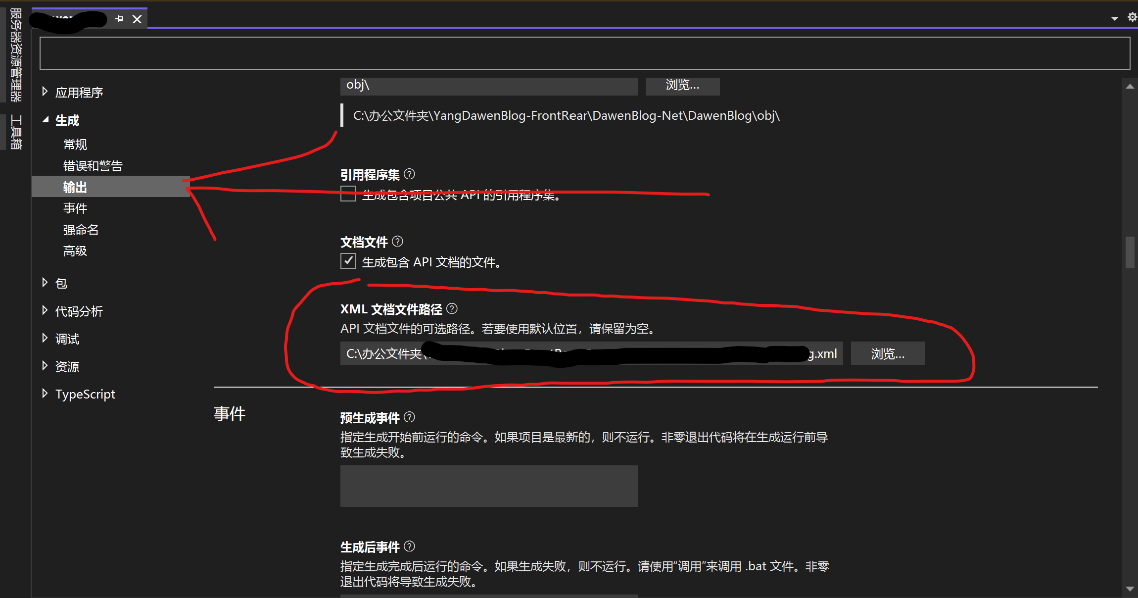Select 事件 in the sidebar
1138x598 pixels.
point(75,208)
